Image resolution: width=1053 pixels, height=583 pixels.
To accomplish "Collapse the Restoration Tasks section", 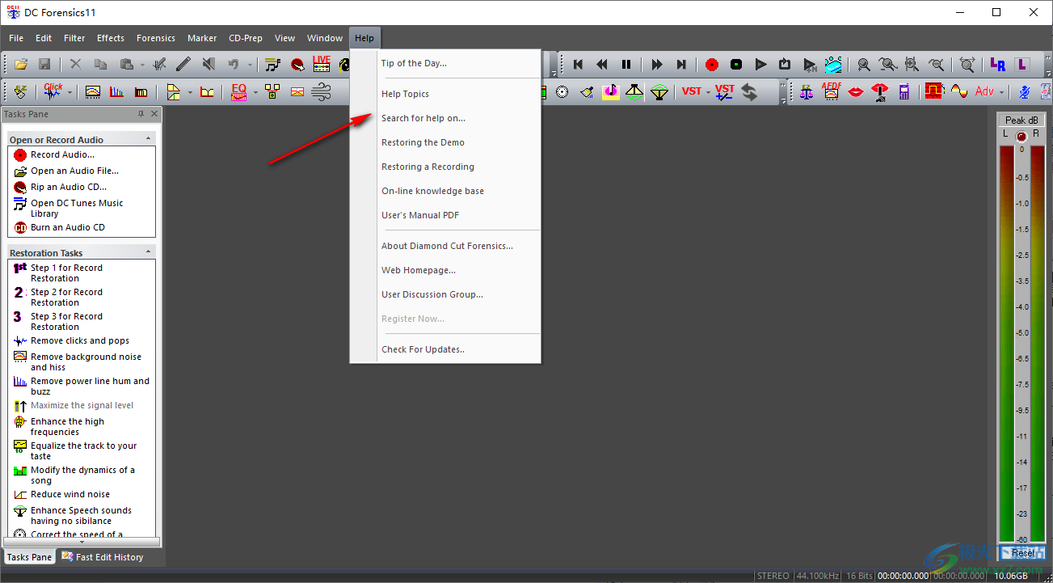I will [x=148, y=252].
